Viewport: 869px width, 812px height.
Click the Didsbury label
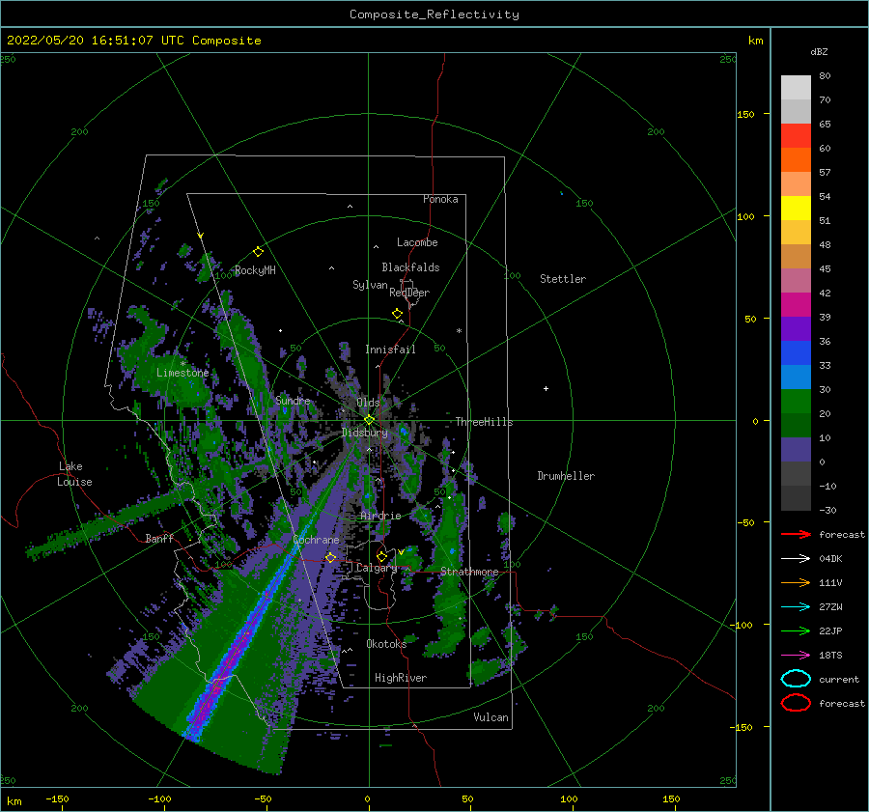pyautogui.click(x=364, y=433)
